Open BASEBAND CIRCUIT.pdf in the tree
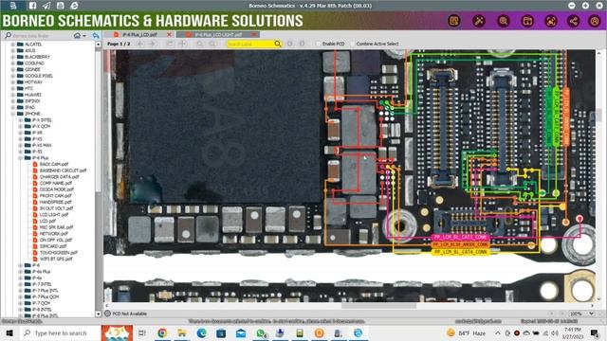 (x=64, y=170)
